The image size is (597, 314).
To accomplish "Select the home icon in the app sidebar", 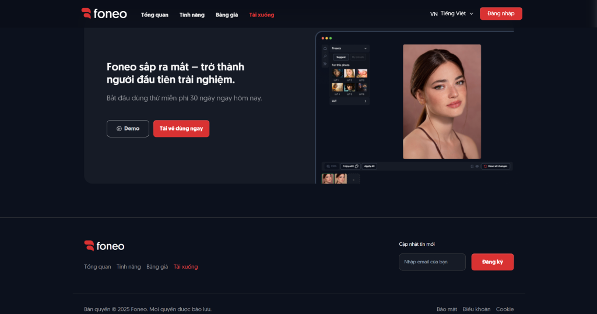I will (325, 48).
